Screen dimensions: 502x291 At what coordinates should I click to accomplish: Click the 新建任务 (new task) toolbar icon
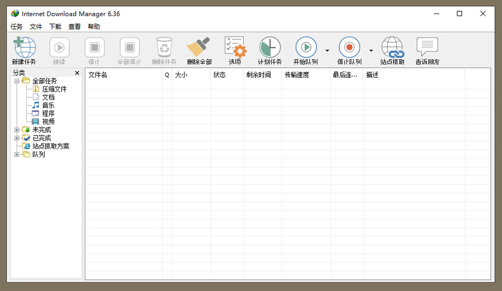click(24, 48)
